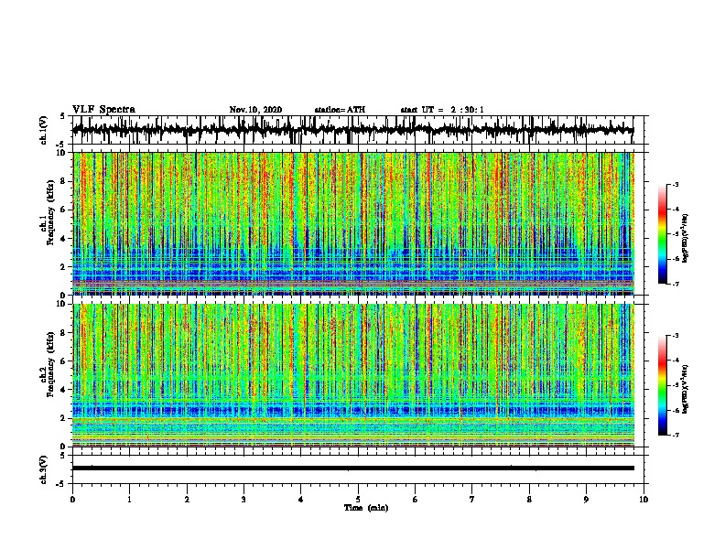Image resolution: width=725 pixels, height=560 pixels.
Task: Click the ch.2 spectrogram color scale bar
Action: point(663,385)
